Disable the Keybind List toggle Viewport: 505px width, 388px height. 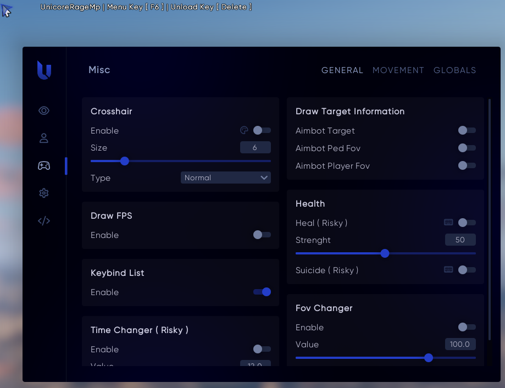[x=262, y=292]
